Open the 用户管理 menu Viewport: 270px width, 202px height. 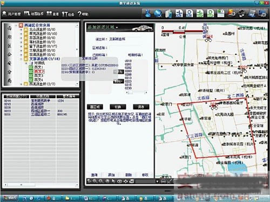[12, 13]
